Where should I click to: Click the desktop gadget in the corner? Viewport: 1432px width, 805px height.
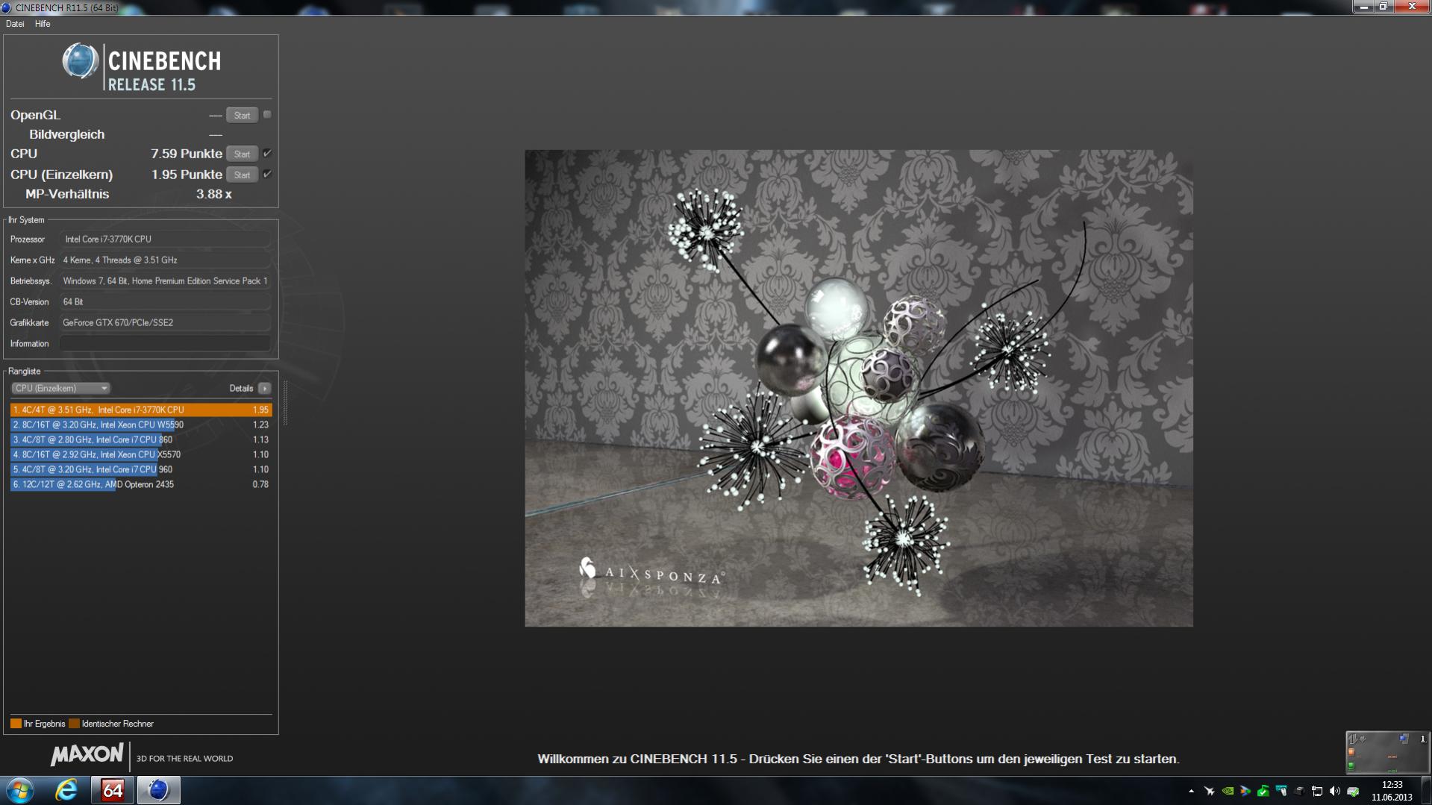[x=1387, y=751]
